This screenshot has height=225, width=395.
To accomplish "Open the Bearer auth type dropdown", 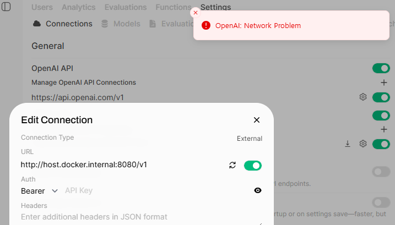I will coord(40,191).
